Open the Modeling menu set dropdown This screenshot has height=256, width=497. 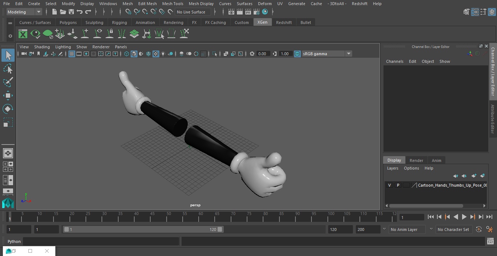coord(24,12)
